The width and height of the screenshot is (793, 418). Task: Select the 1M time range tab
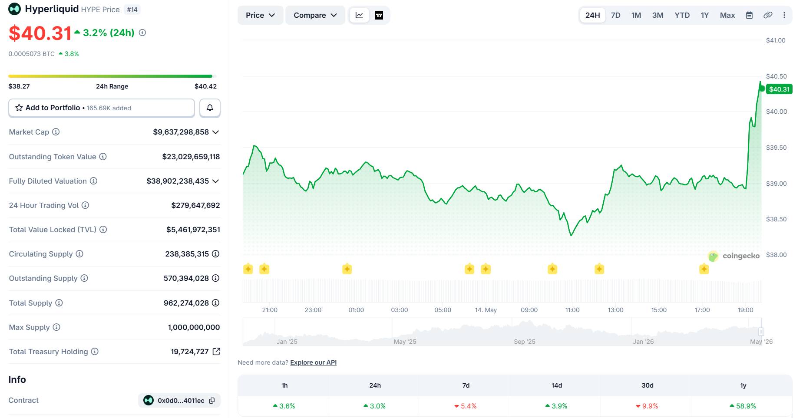[636, 15]
